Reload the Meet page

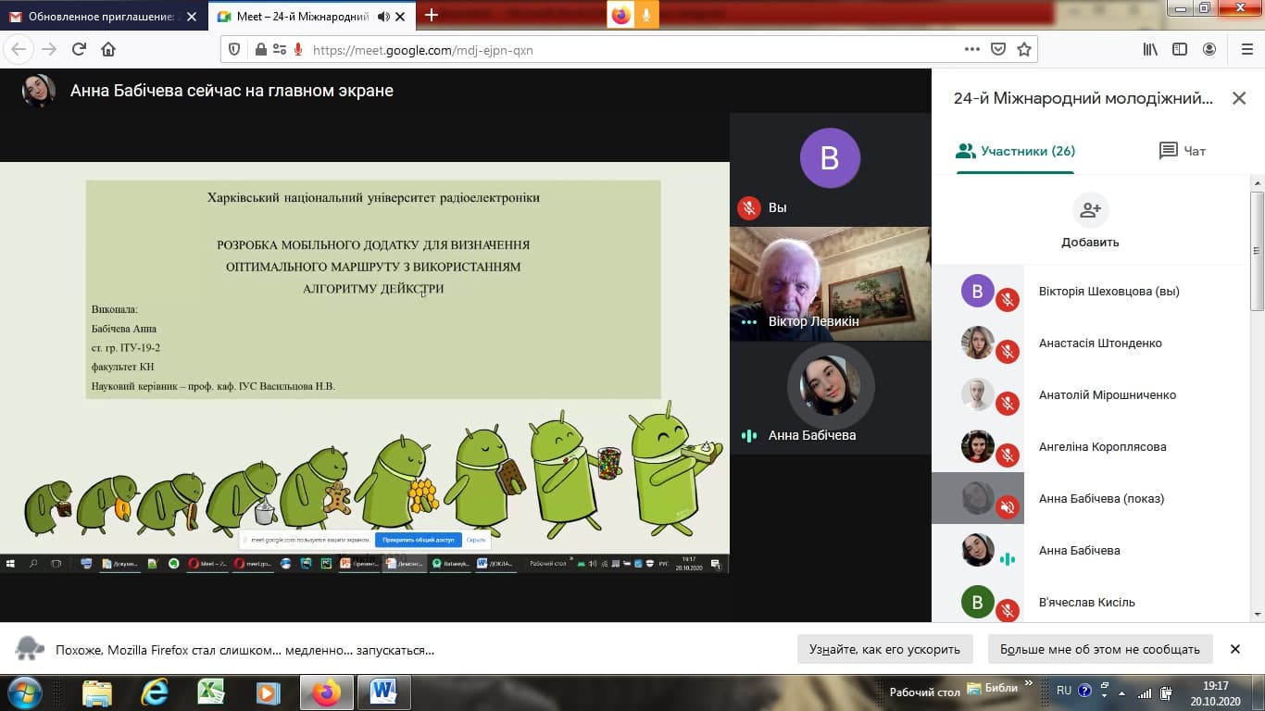[79, 49]
